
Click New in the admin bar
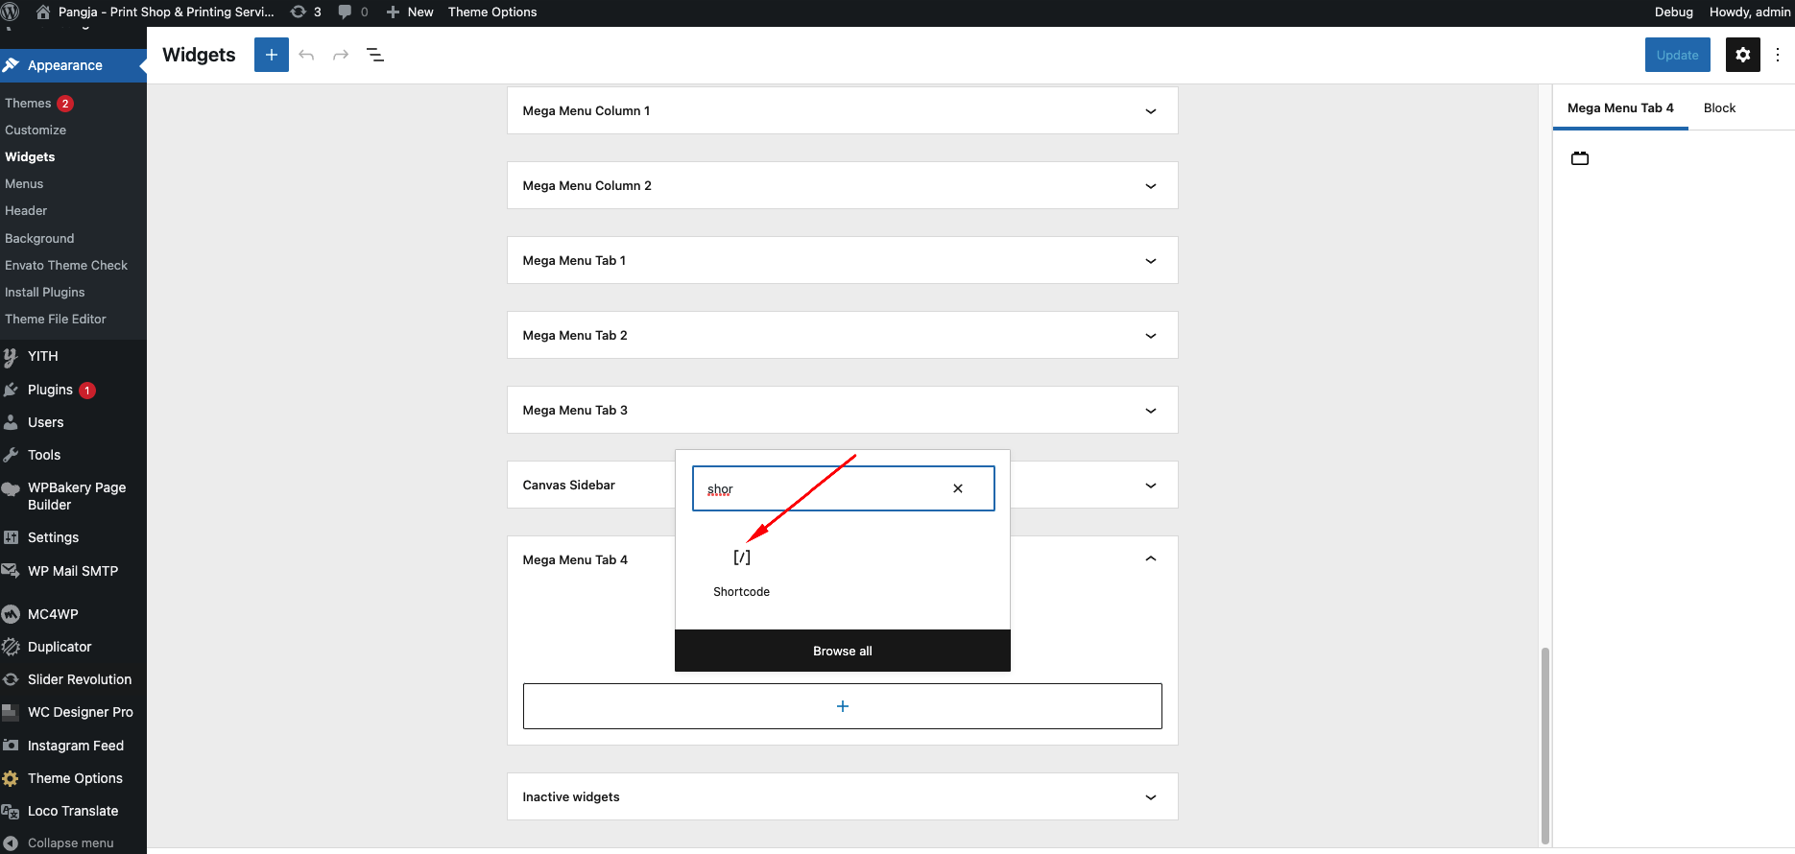410,12
